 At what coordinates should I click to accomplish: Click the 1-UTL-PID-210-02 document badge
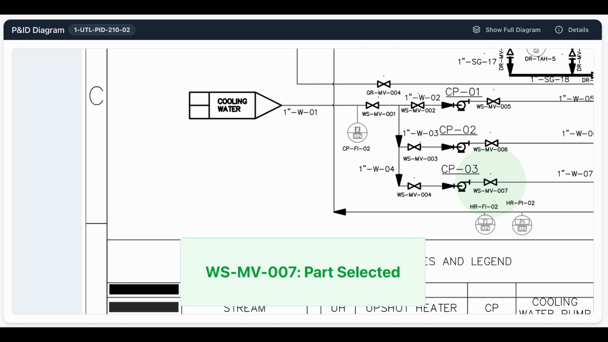click(x=102, y=30)
